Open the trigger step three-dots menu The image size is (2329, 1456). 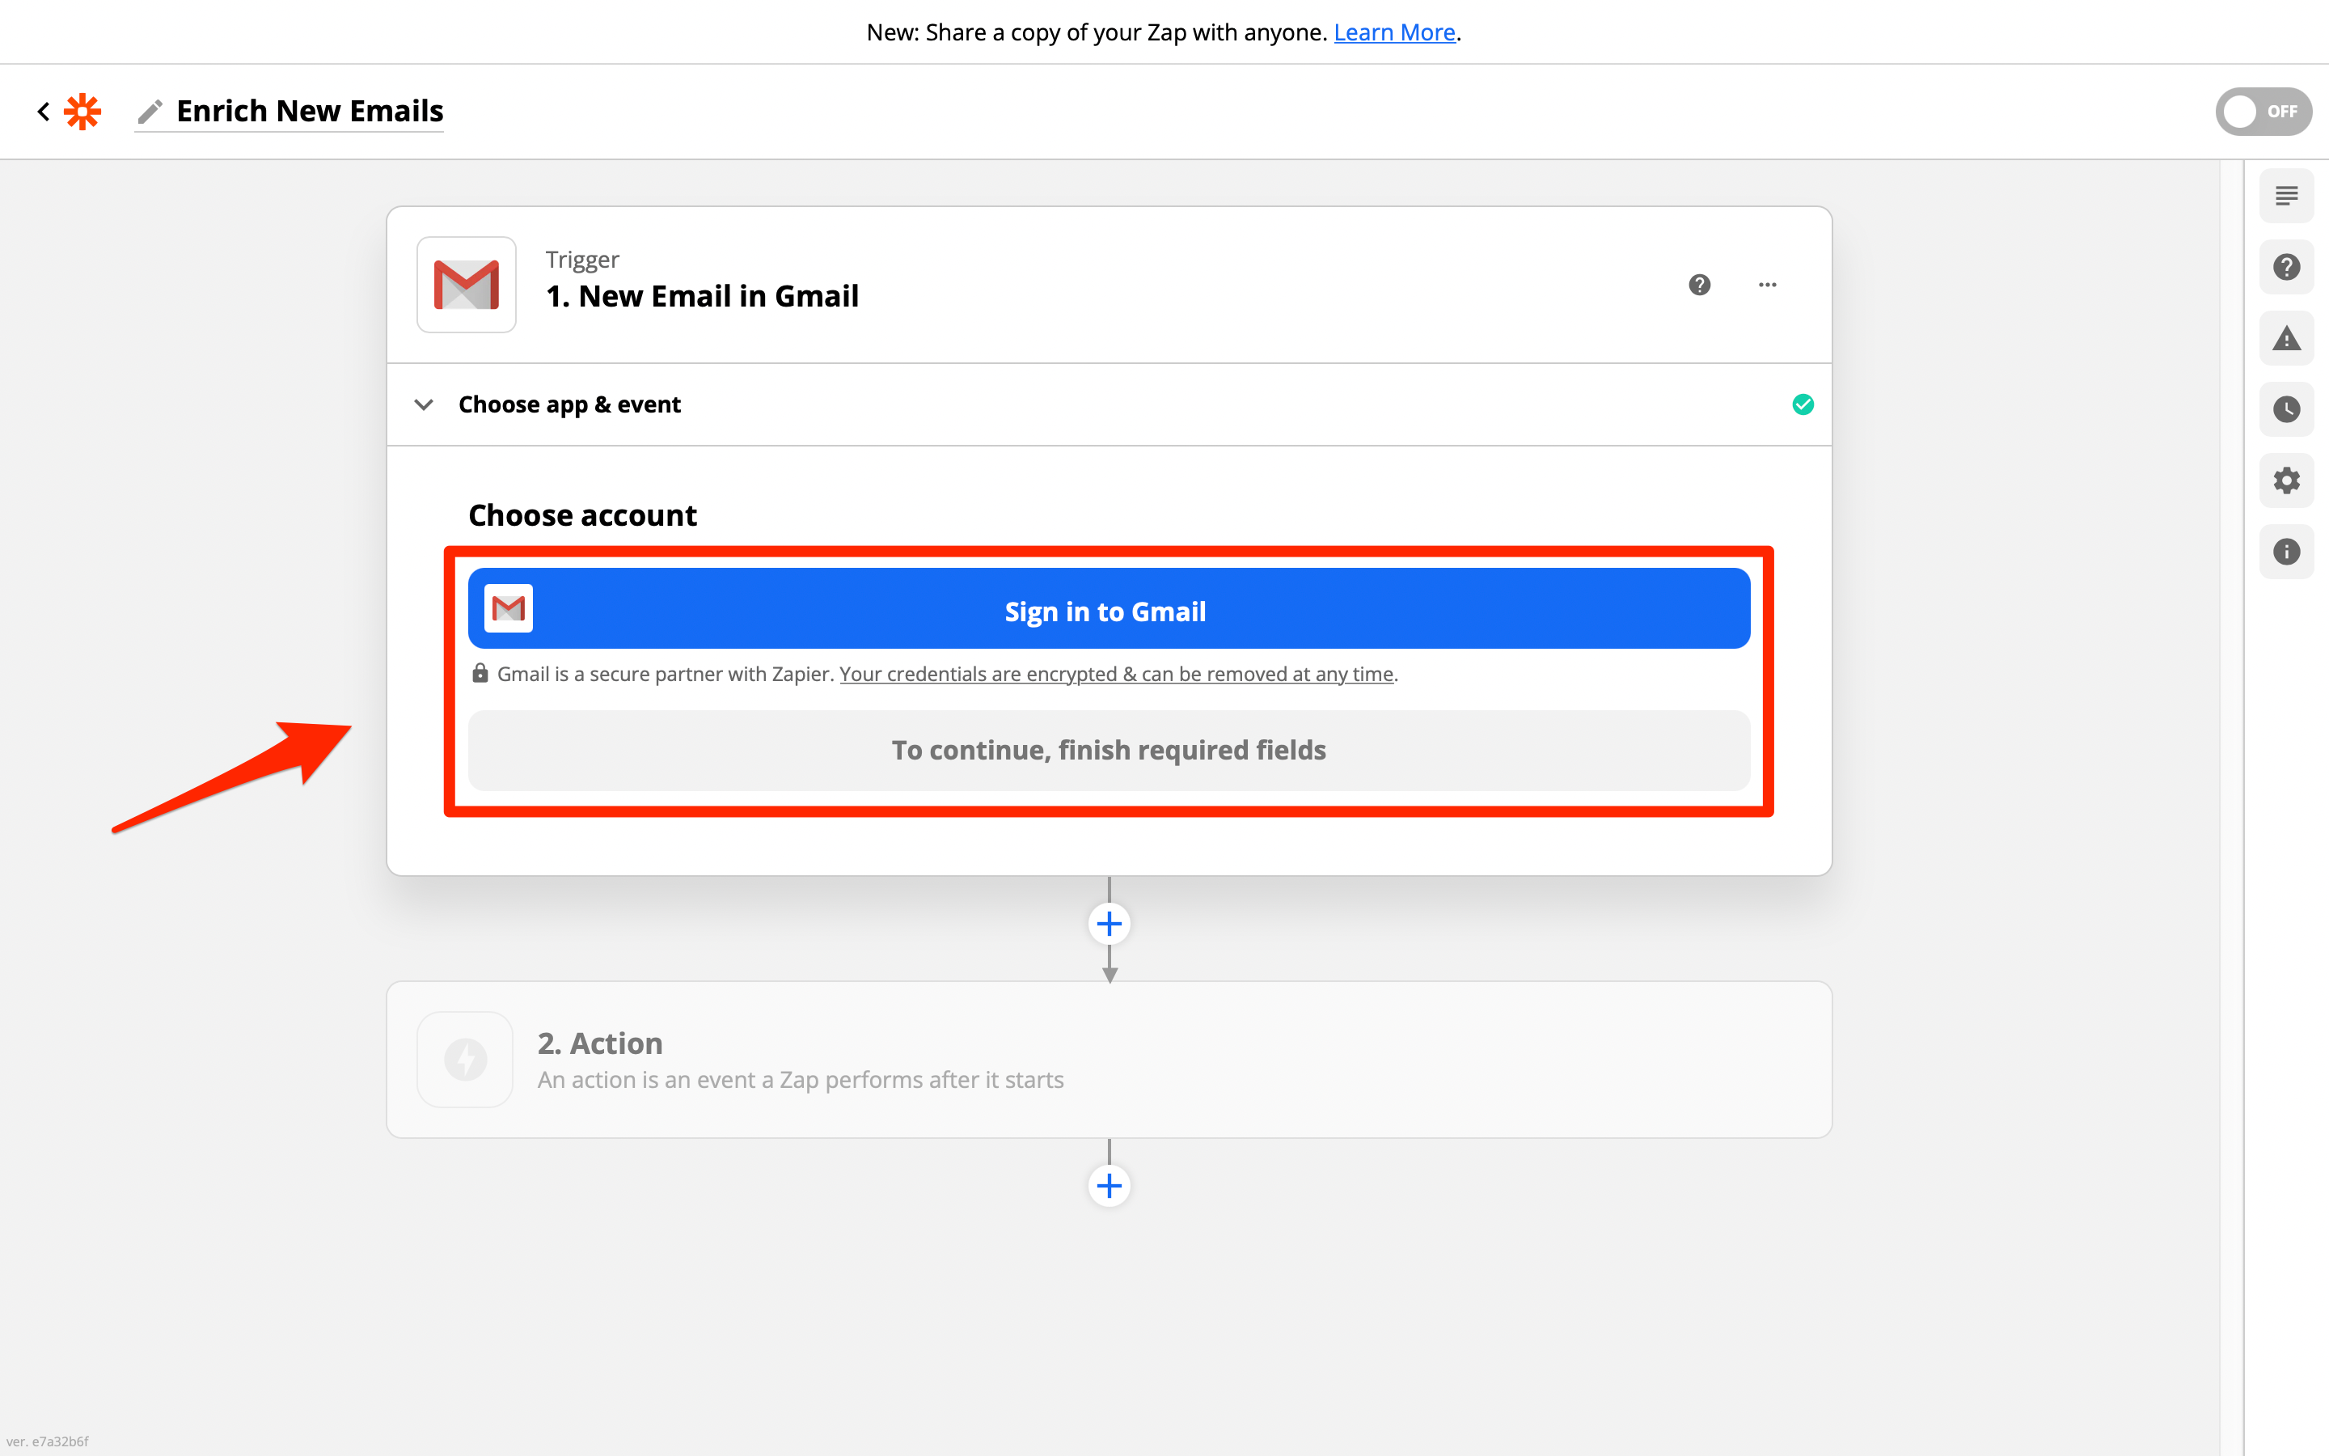(x=1767, y=285)
